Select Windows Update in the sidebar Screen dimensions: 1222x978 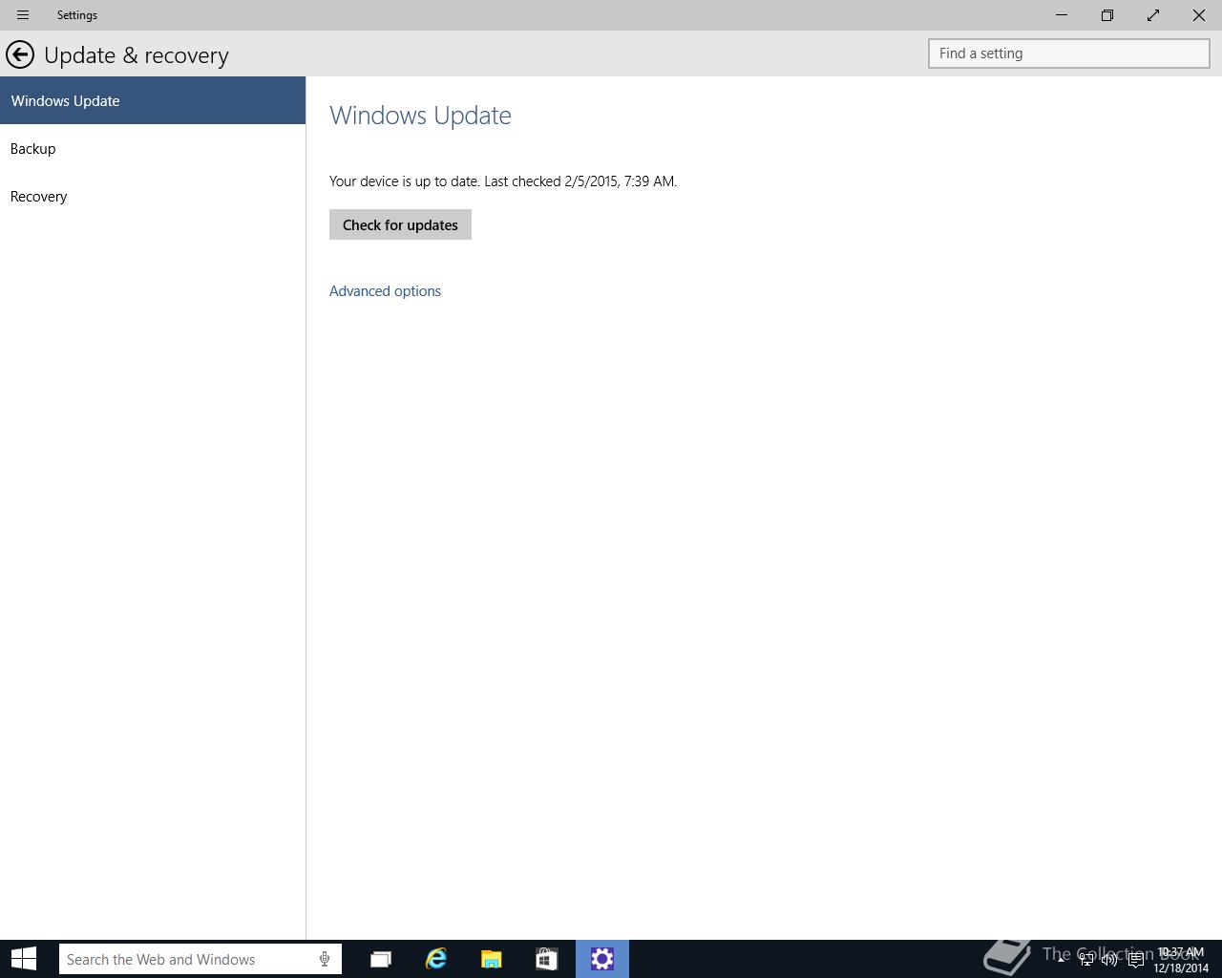(153, 100)
